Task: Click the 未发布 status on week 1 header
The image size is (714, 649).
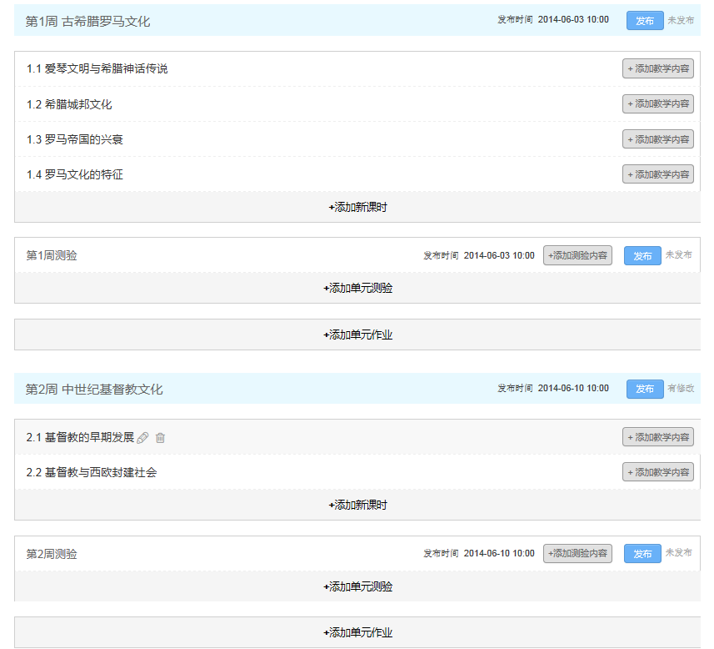Action: [681, 20]
